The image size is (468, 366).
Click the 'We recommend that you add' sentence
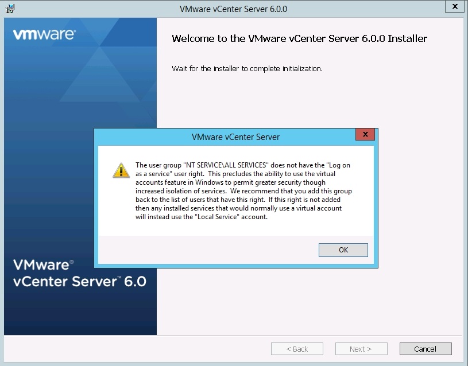pyautogui.click(x=301, y=191)
